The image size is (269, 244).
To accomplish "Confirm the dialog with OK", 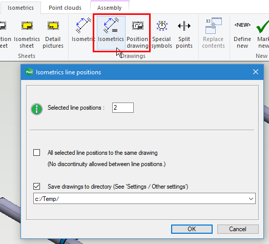I will click(x=192, y=229).
